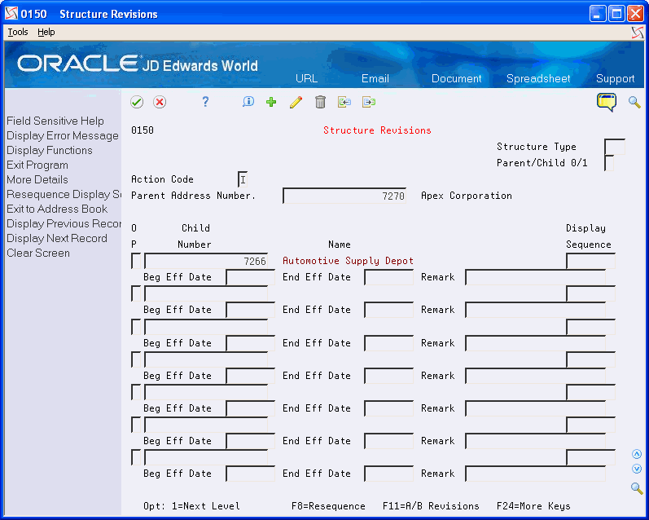Open the yellow notes chat bubble icon

coord(607,103)
